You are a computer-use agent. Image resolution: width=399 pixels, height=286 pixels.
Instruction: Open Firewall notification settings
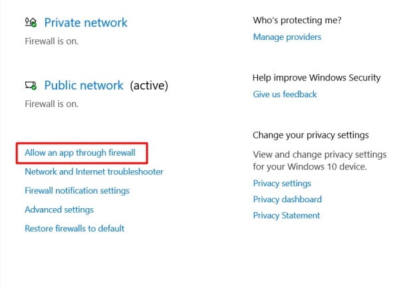coord(77,191)
